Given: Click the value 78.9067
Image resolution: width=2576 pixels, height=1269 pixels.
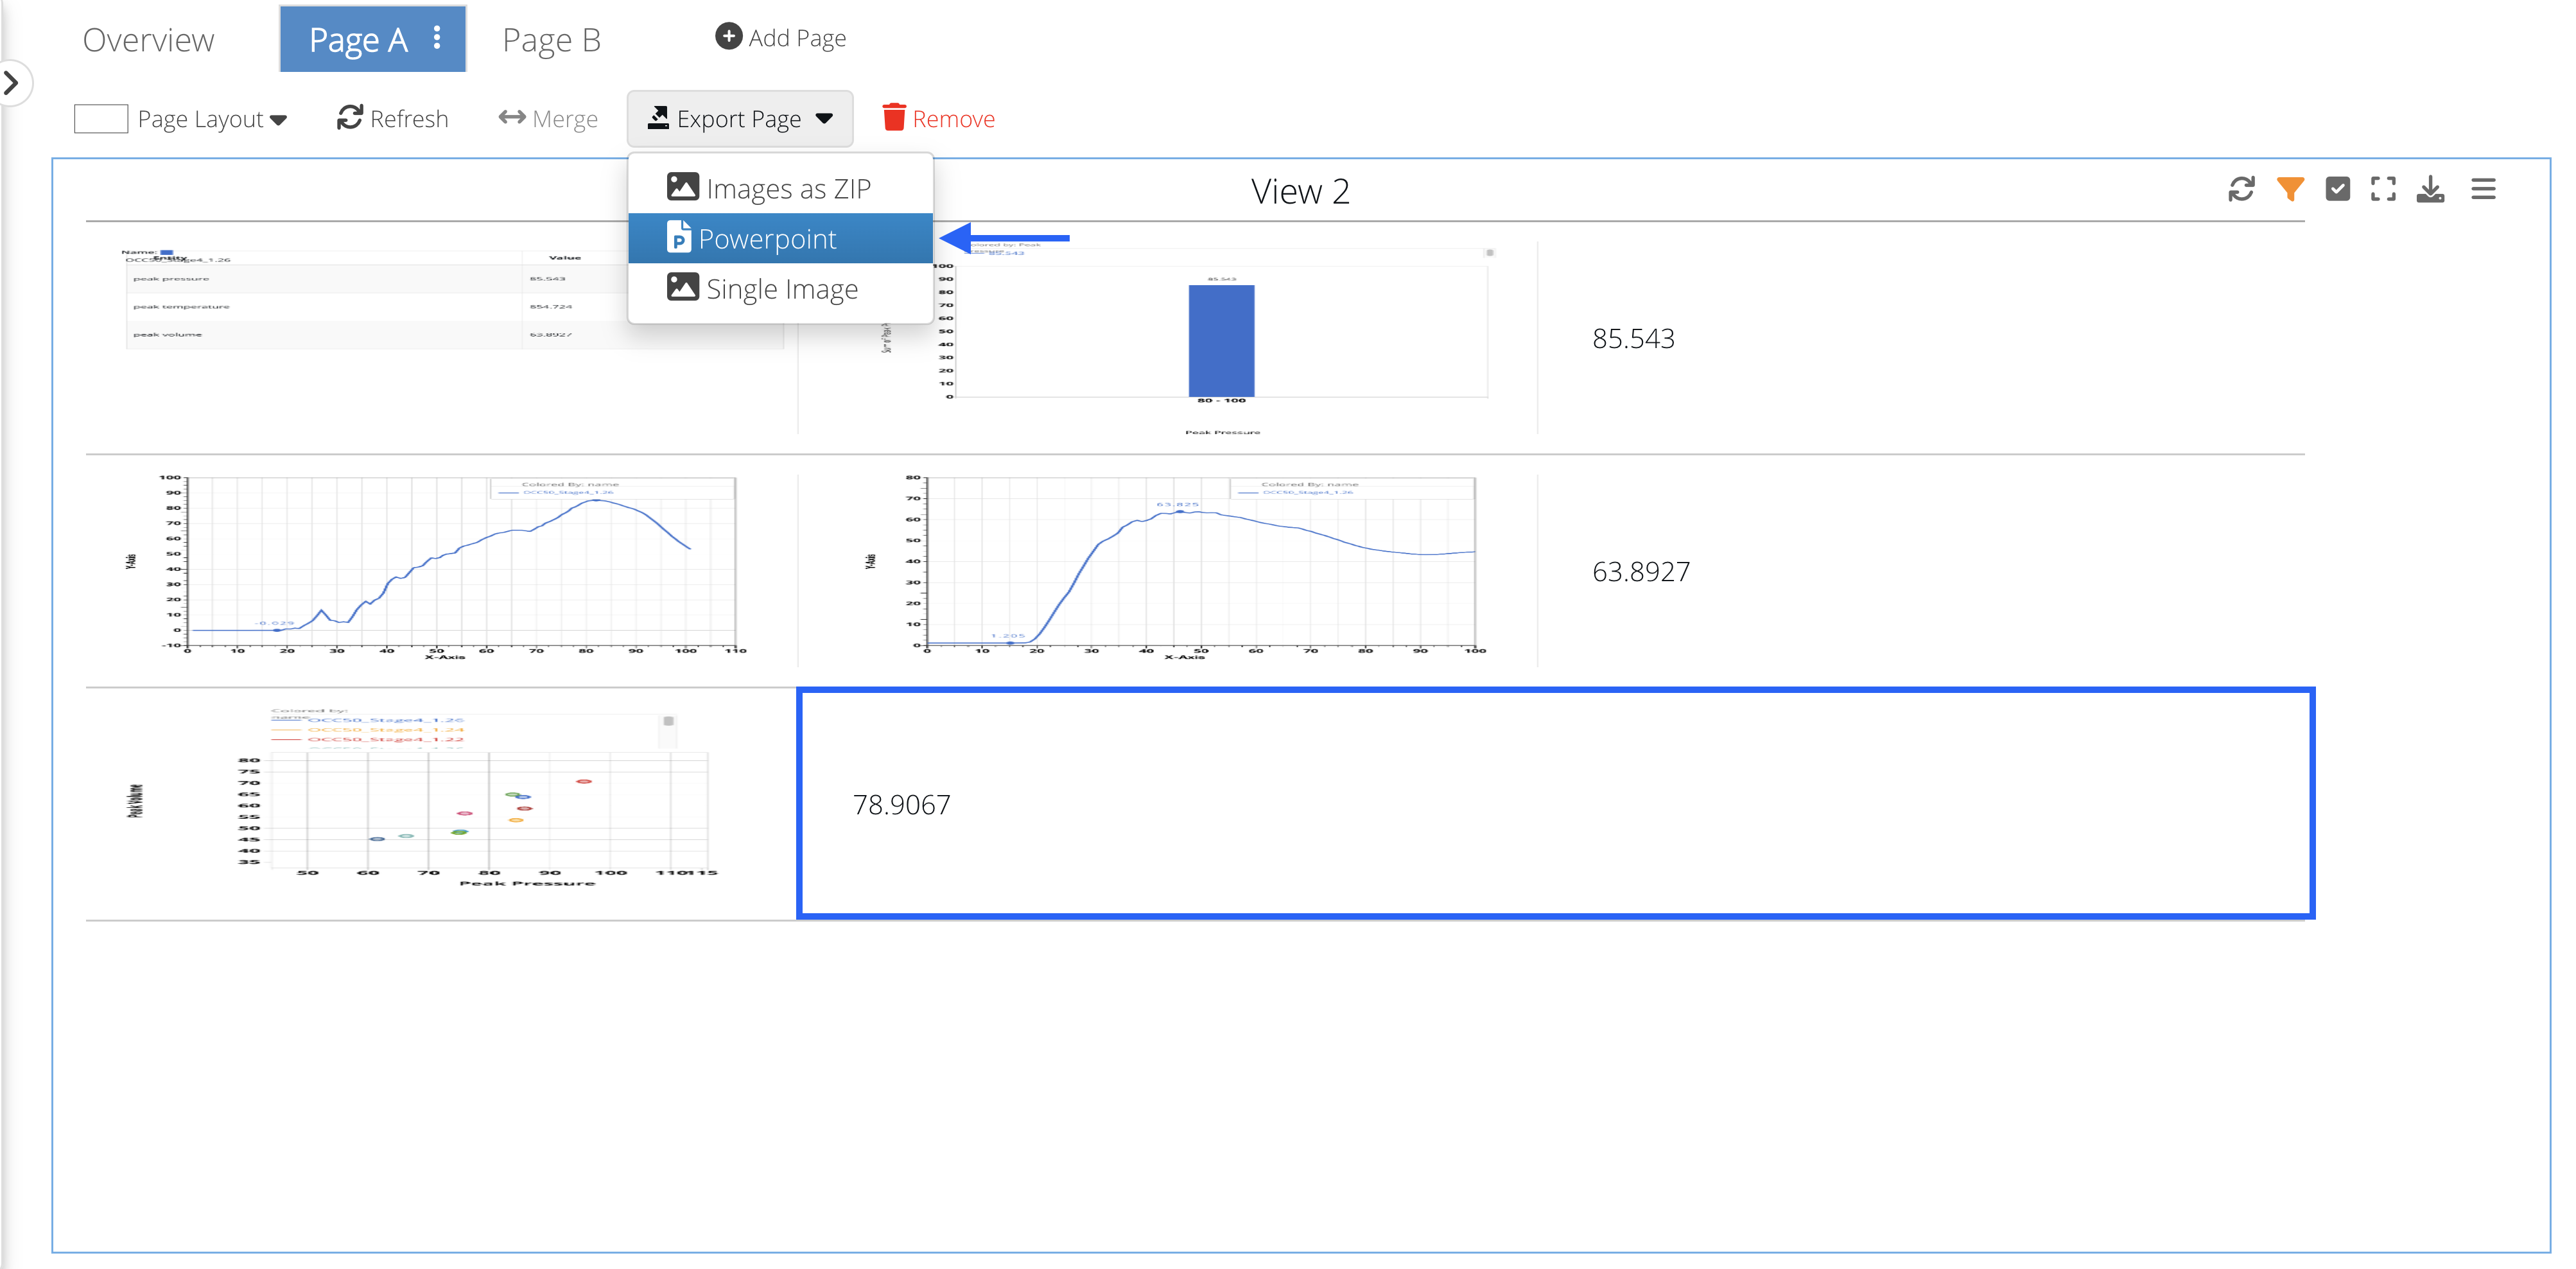Looking at the screenshot, I should [901, 804].
